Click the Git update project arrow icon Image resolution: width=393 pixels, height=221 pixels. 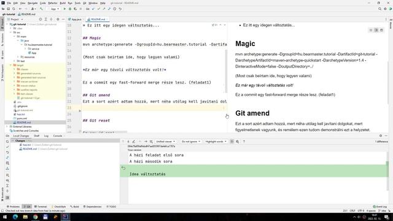(93, 9)
